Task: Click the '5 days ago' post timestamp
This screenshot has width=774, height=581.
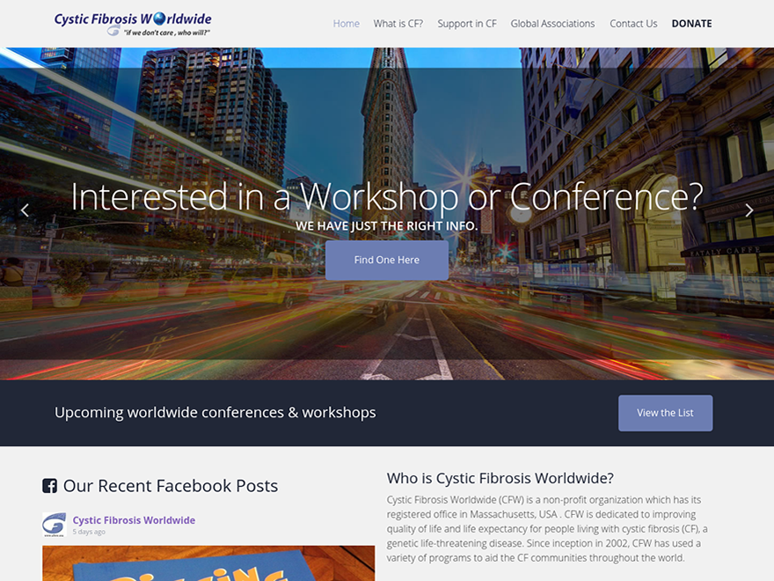Action: (89, 532)
